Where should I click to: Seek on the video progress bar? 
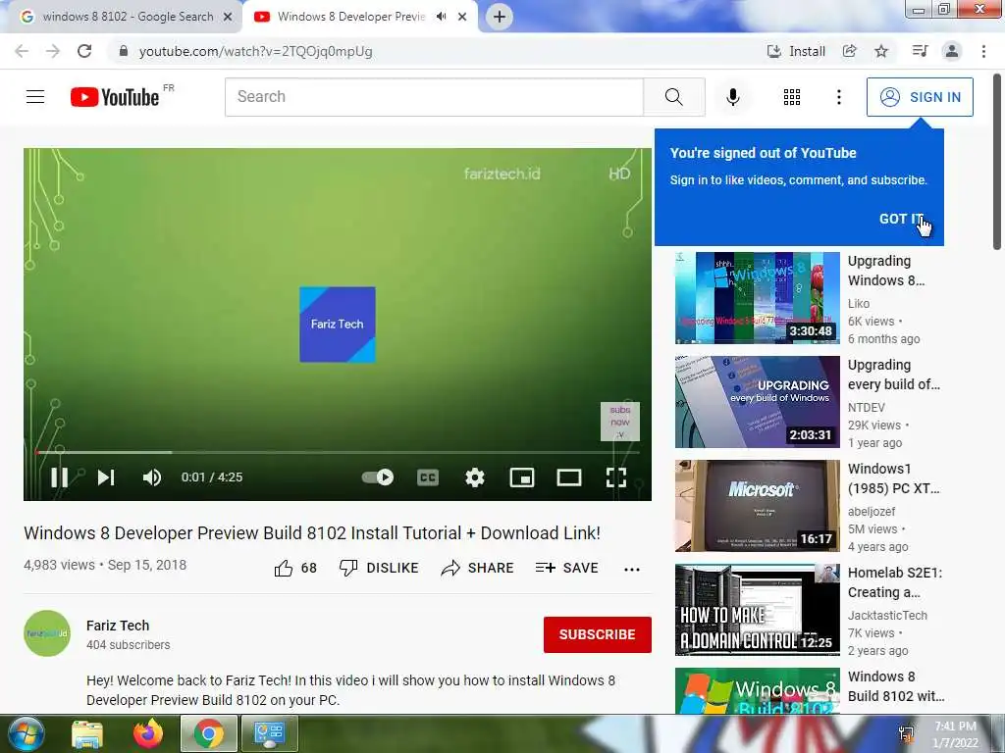pyautogui.click(x=338, y=452)
